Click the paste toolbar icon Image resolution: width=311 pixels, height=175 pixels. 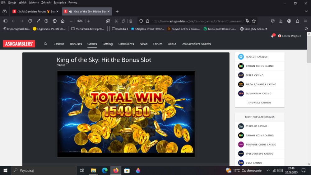tap(131, 21)
